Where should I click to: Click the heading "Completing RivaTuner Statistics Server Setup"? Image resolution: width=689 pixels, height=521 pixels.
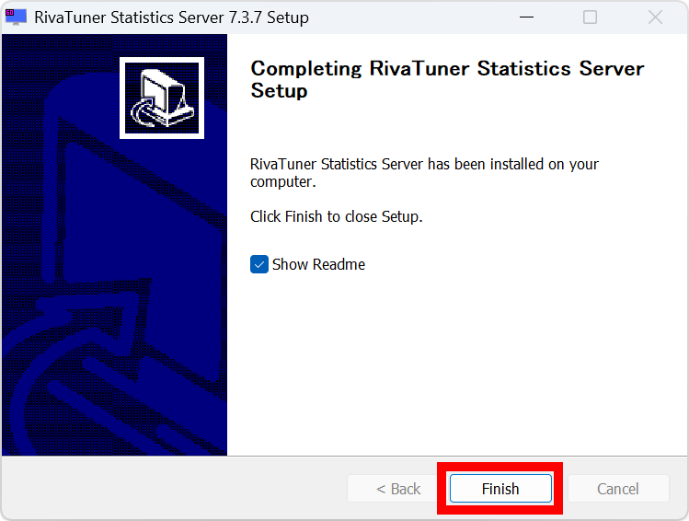[x=447, y=80]
